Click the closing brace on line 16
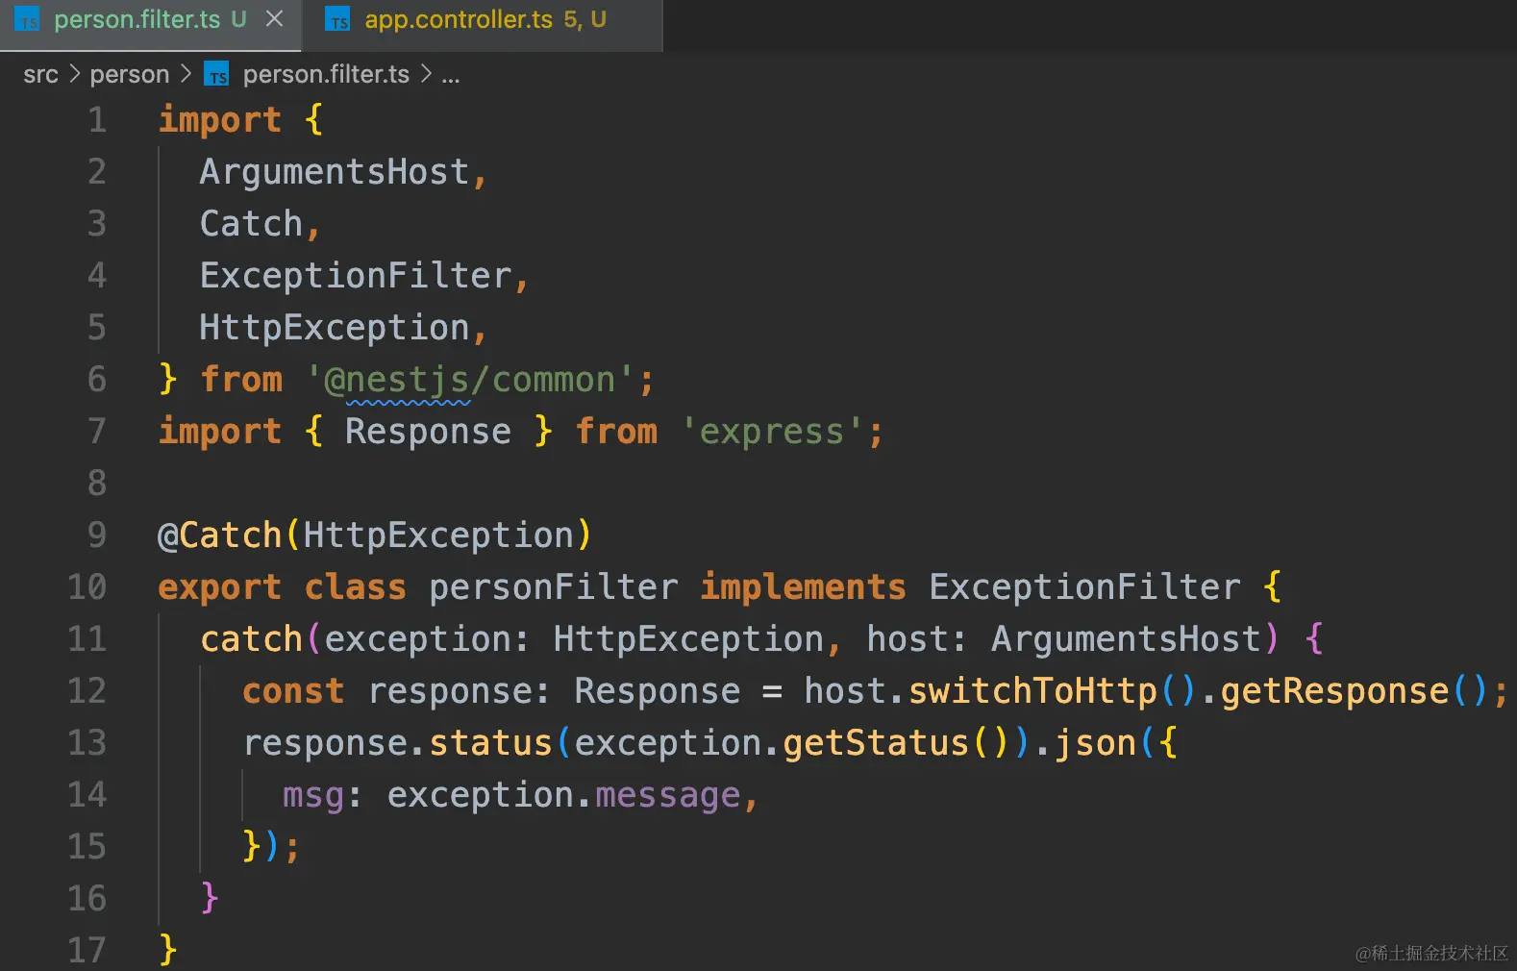This screenshot has height=971, width=1517. (x=210, y=899)
